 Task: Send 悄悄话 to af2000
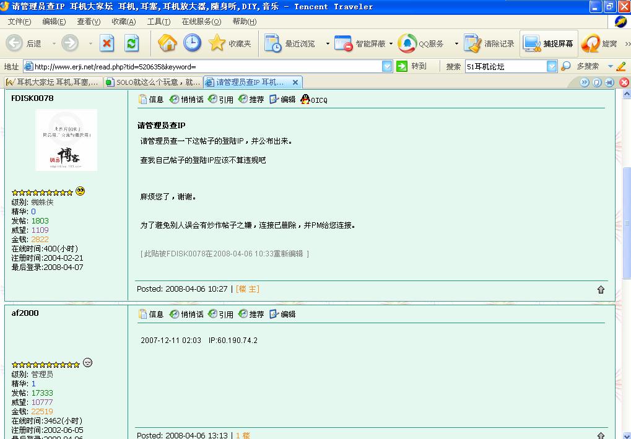click(x=186, y=315)
